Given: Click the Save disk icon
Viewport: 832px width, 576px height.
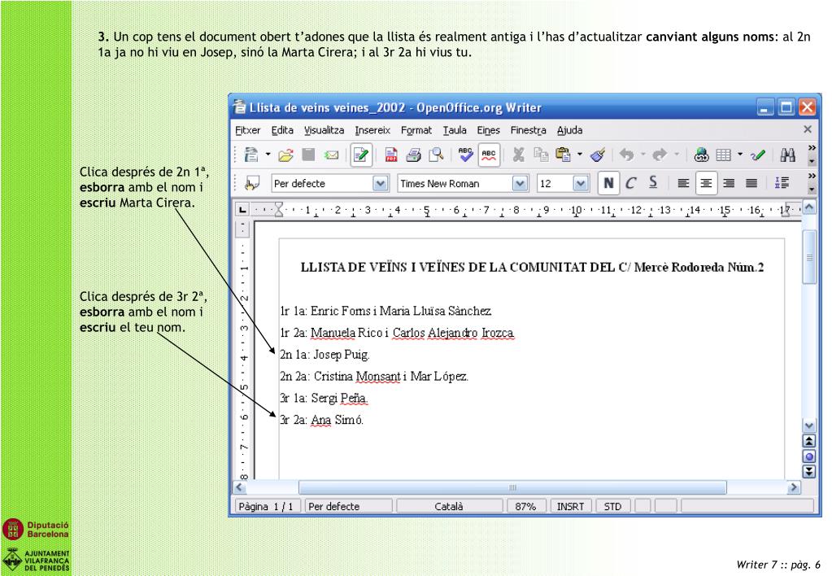Looking at the screenshot, I should click(x=308, y=155).
